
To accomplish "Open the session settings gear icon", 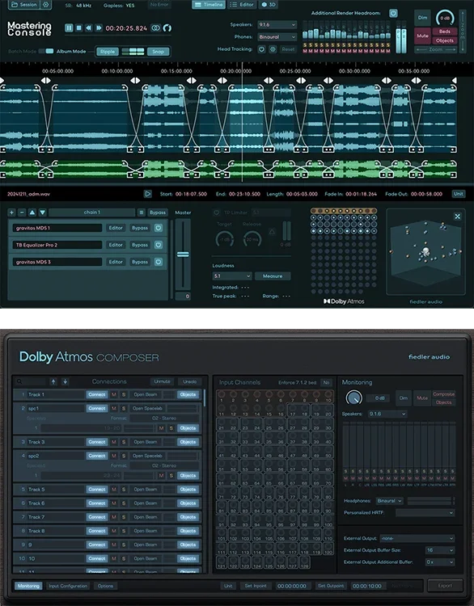I will point(46,5).
